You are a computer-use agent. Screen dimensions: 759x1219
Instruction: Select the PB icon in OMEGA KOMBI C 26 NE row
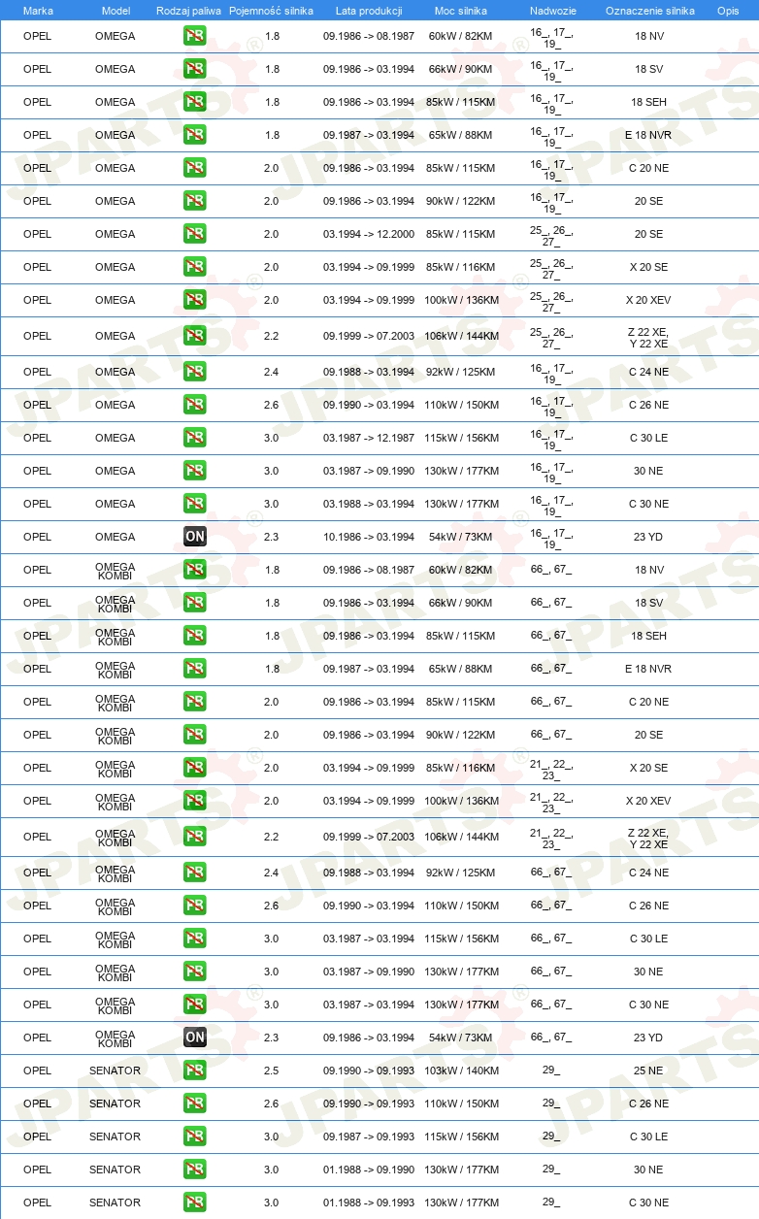195,906
